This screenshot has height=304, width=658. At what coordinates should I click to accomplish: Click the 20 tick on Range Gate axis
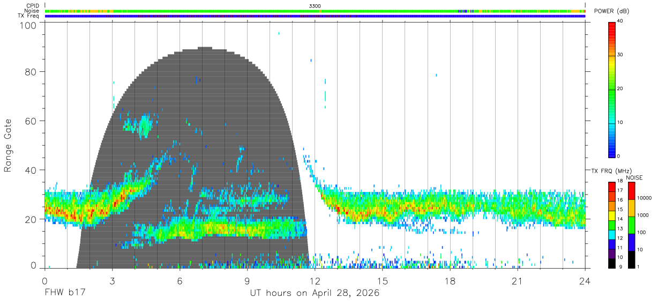[x=31, y=219]
